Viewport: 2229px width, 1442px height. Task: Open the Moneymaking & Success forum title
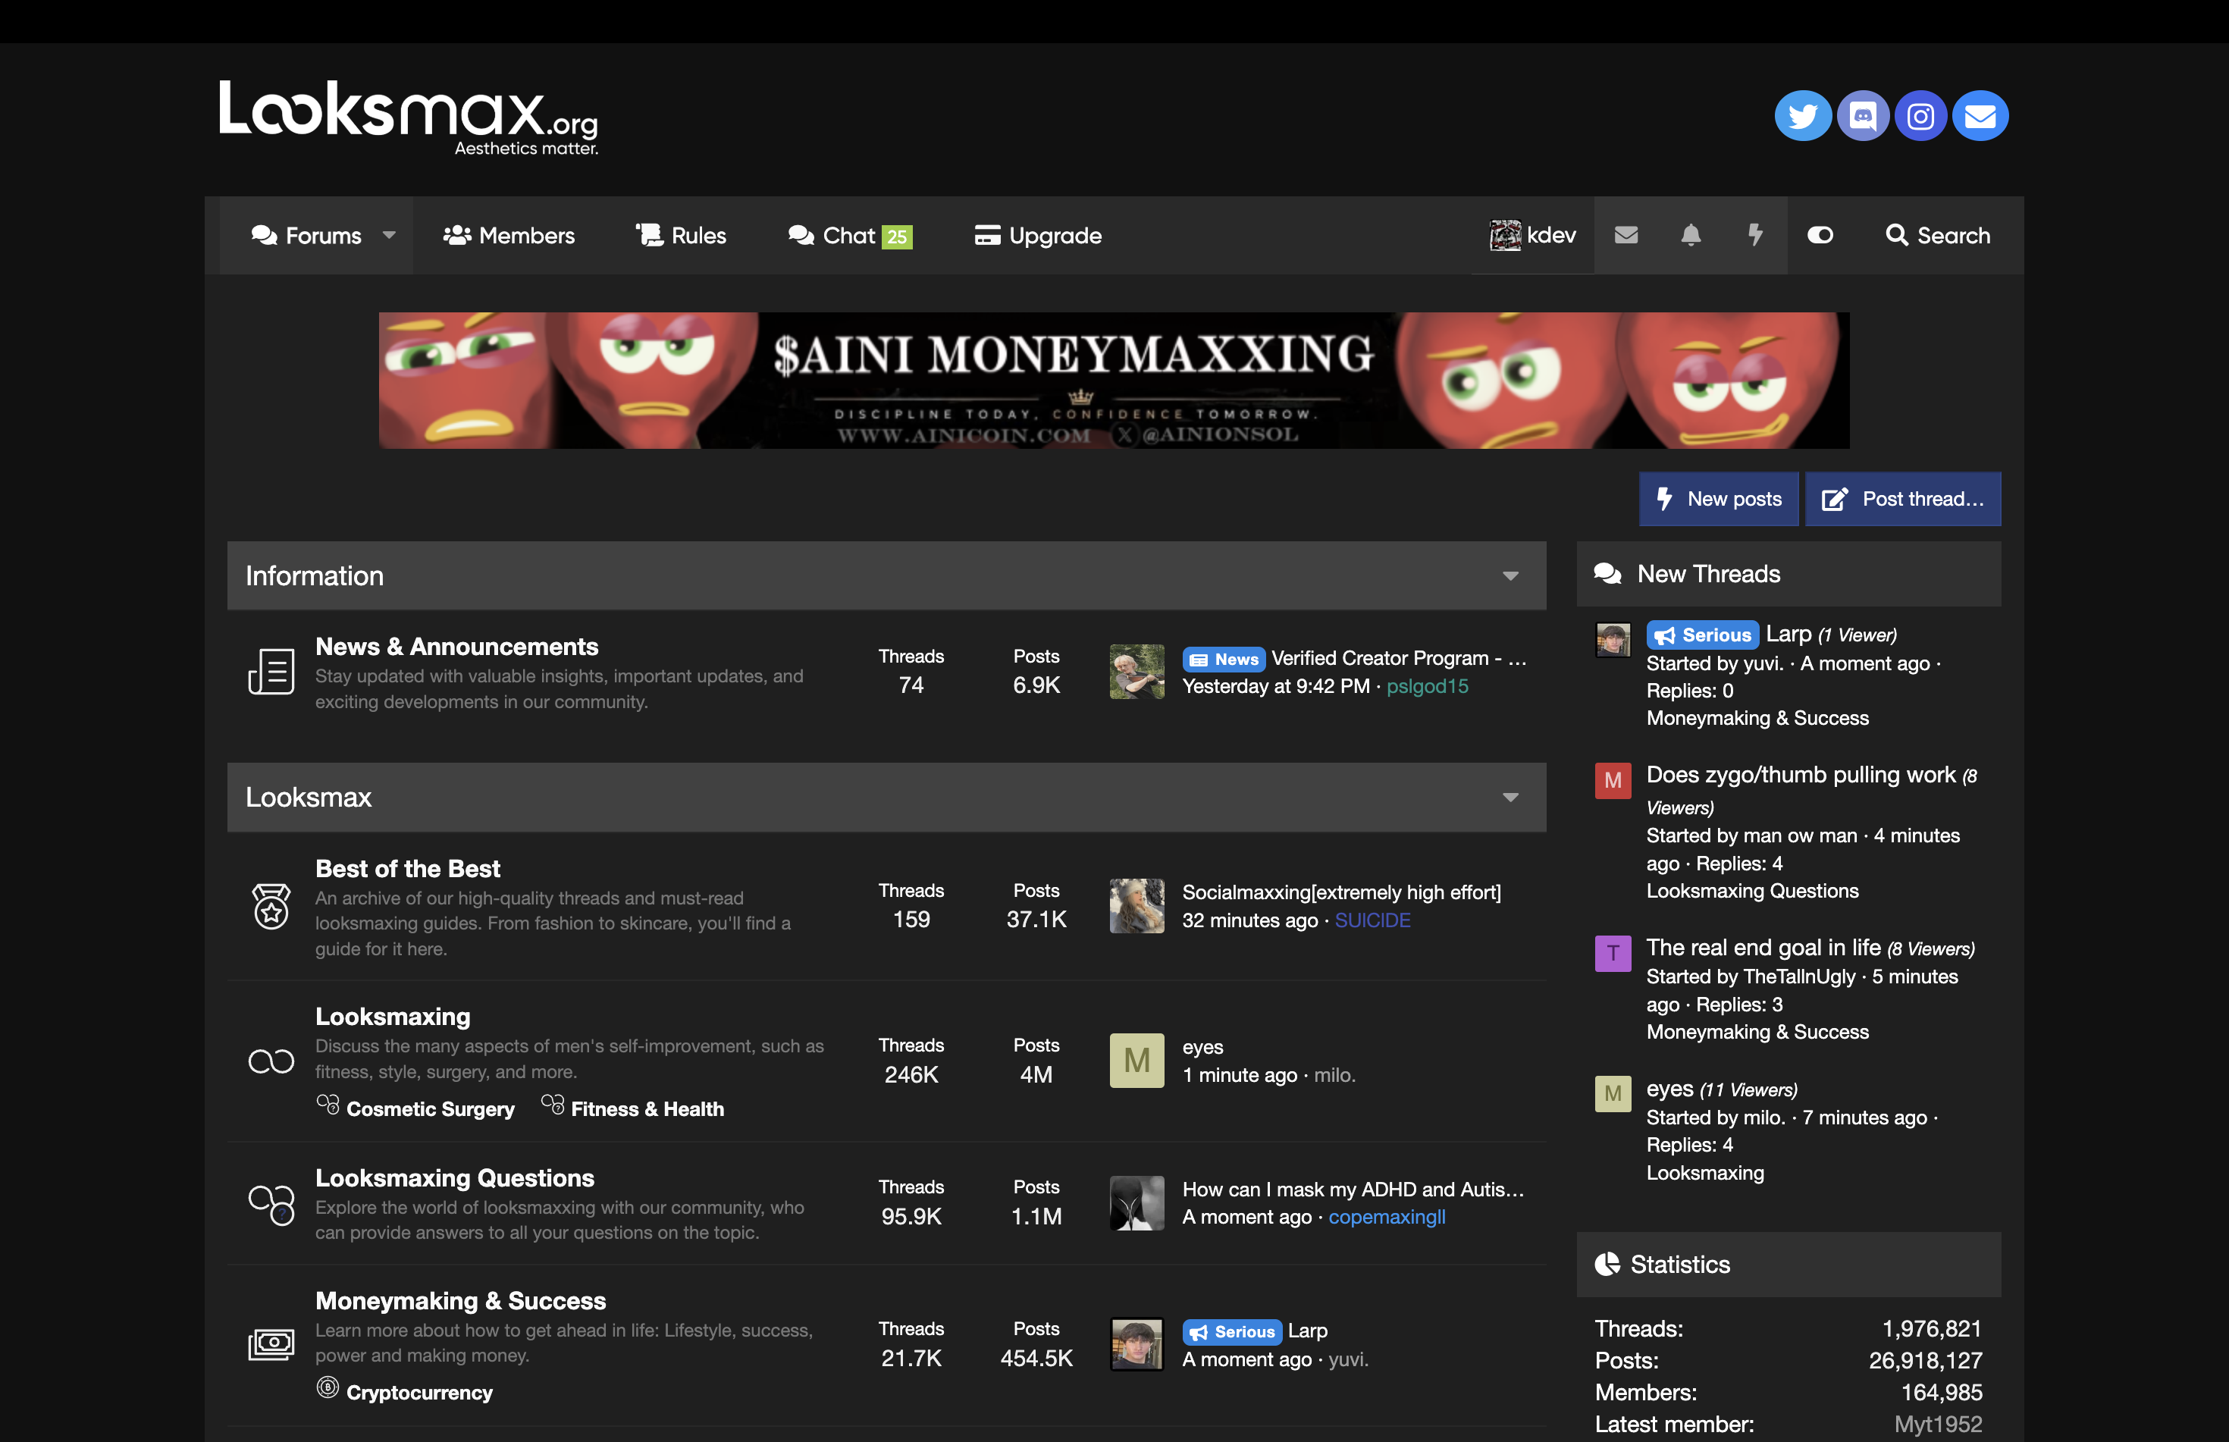pos(461,1301)
